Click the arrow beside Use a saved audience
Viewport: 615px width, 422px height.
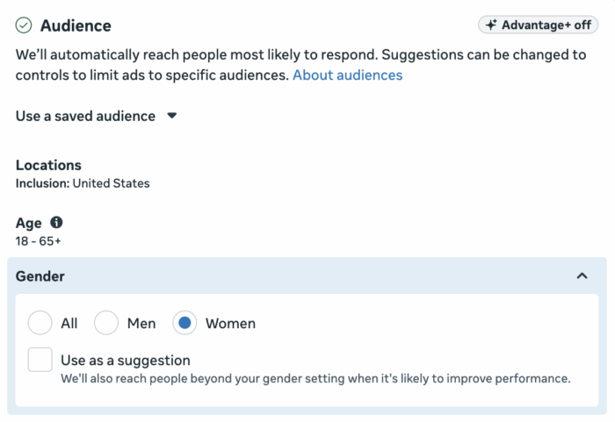172,116
